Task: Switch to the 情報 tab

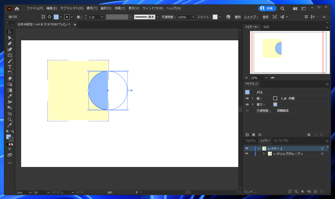Action: (x=266, y=27)
